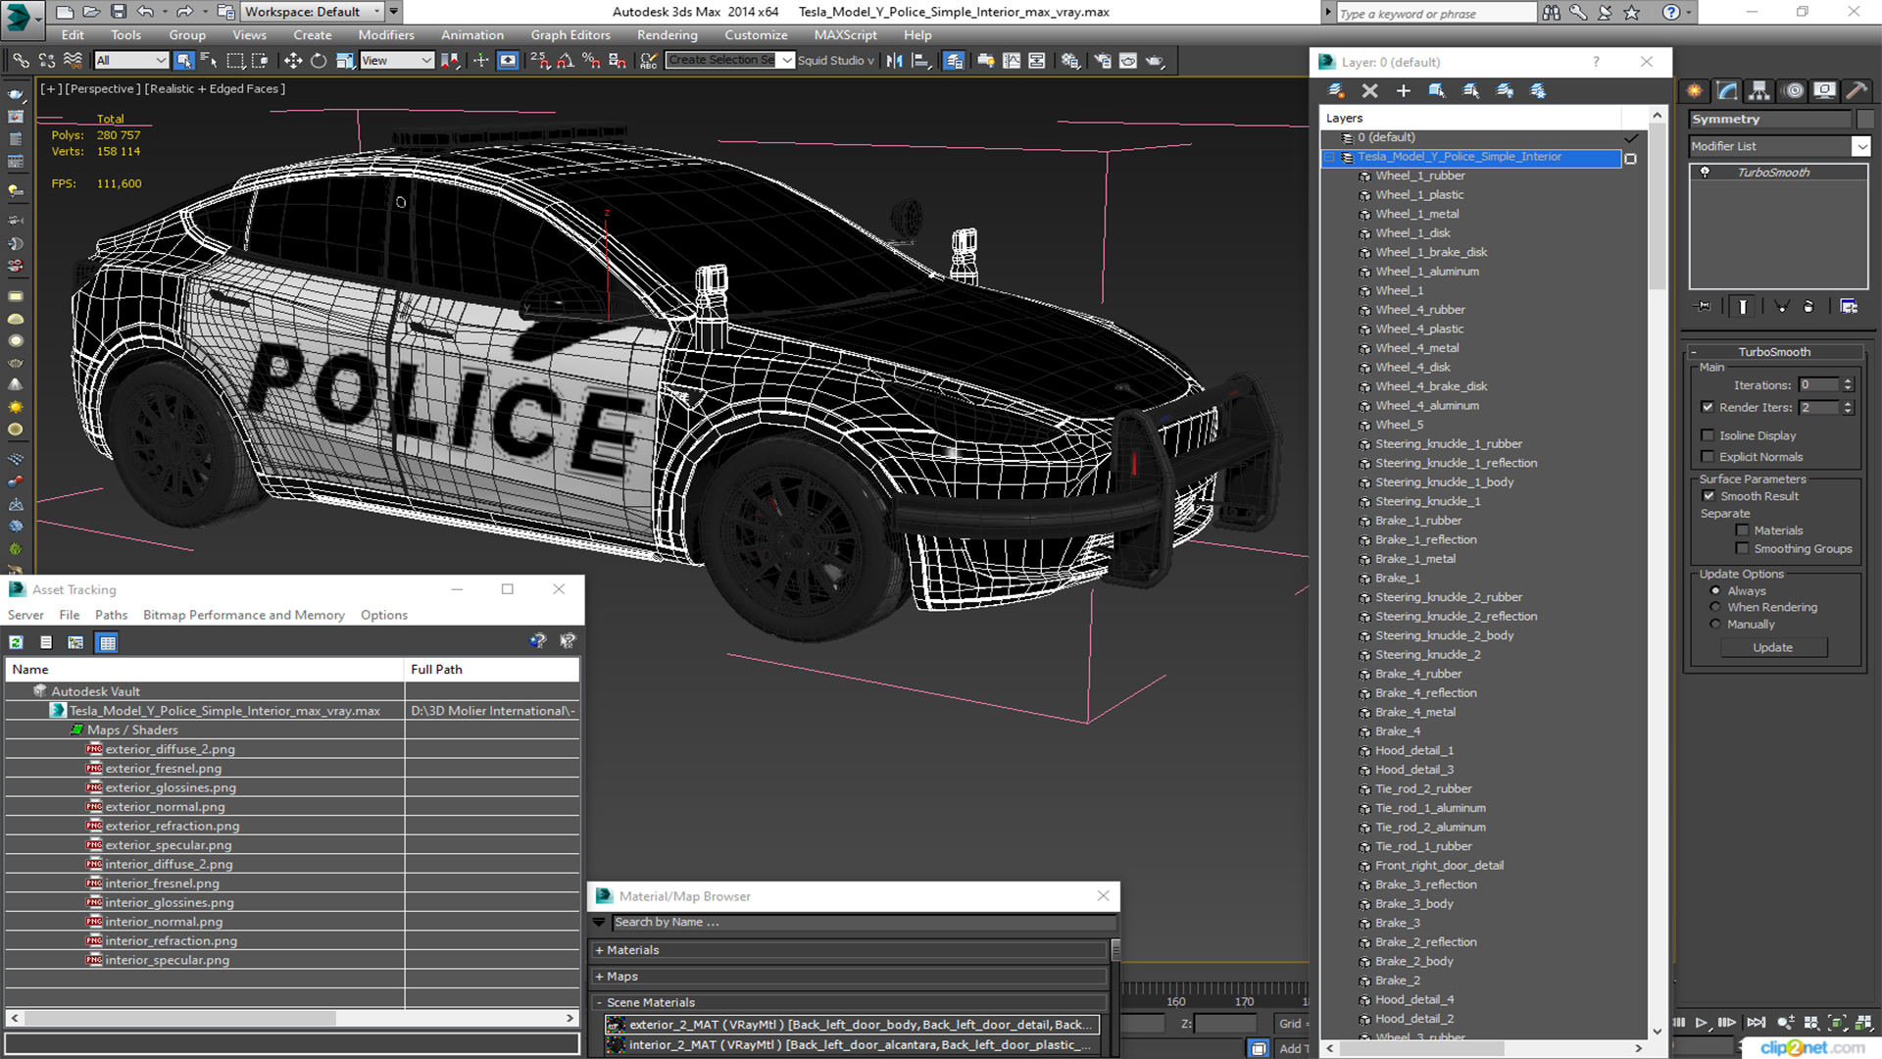Refresh the Asset Tracking list

tap(17, 642)
